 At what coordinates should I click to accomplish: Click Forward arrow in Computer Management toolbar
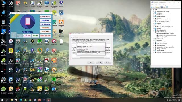coord(154,7)
